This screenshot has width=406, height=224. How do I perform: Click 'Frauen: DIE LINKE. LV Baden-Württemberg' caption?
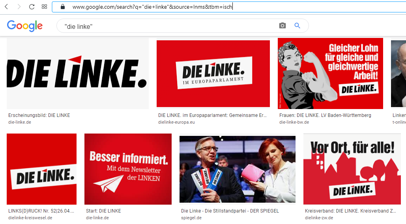coord(325,115)
